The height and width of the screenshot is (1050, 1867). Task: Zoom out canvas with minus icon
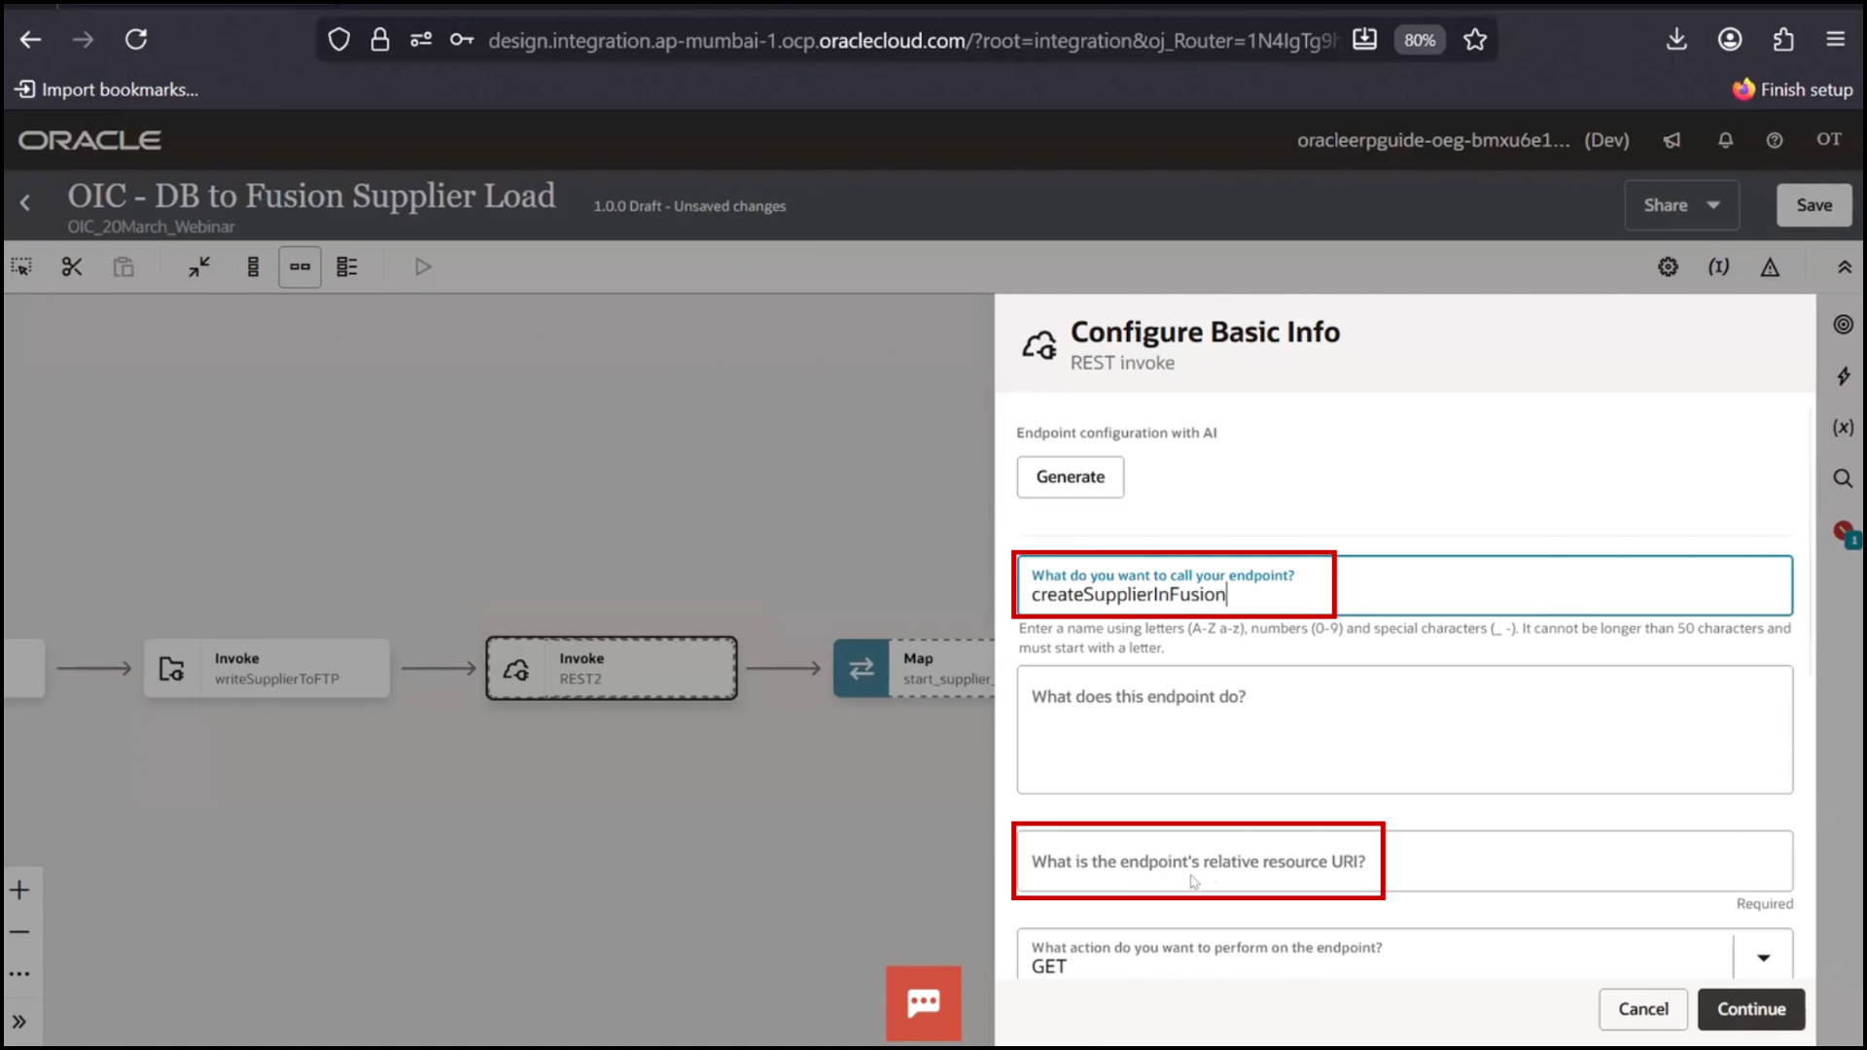[19, 931]
